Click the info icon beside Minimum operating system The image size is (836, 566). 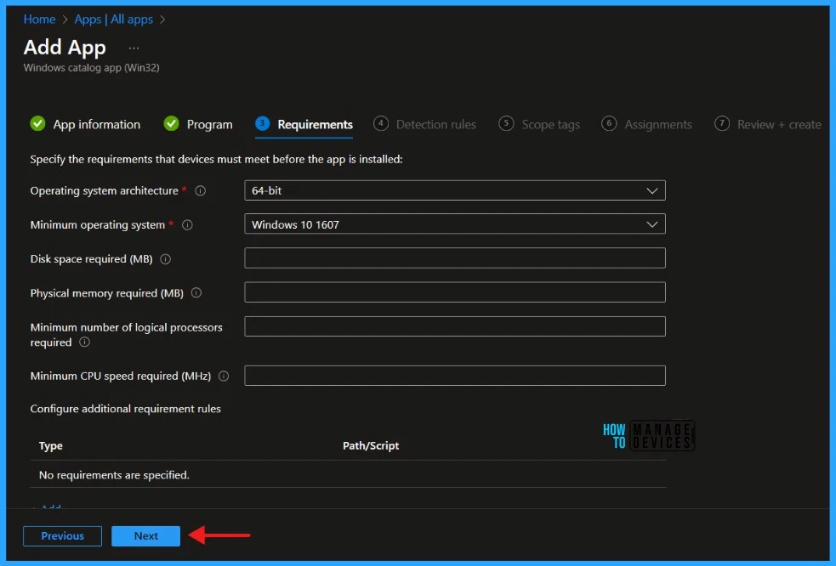point(187,225)
